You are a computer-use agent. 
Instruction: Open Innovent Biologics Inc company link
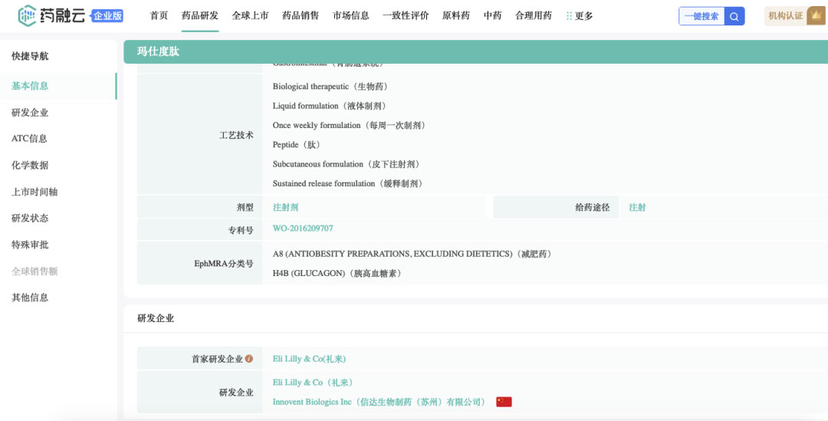pyautogui.click(x=379, y=402)
